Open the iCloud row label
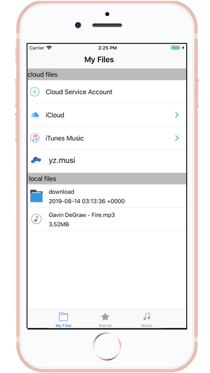210x373 pixels. 55,115
